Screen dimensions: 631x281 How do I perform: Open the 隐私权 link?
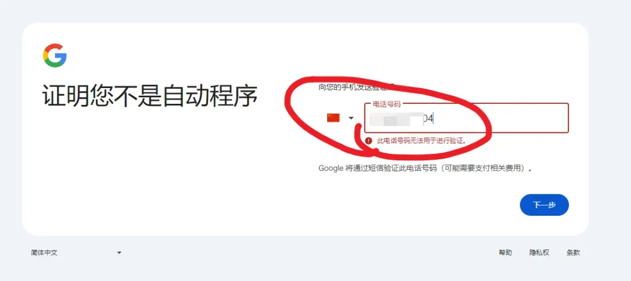pos(539,252)
